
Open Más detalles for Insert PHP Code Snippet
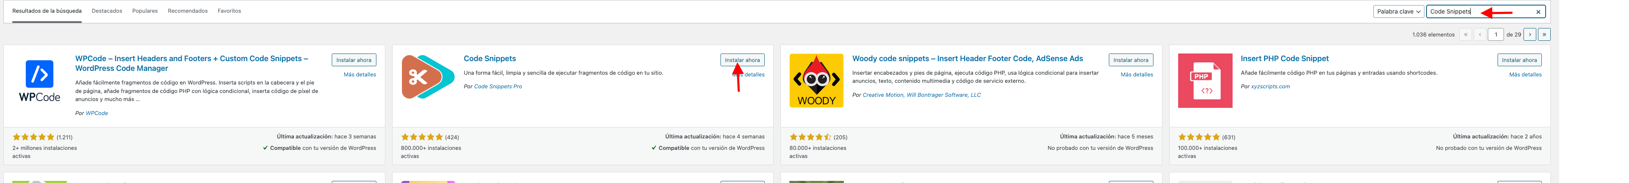[1525, 74]
